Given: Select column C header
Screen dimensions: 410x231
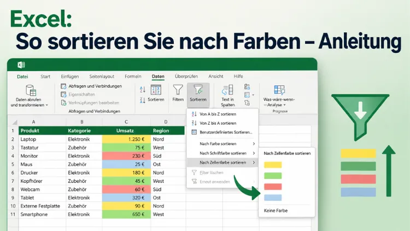Looking at the screenshot, I should pyautogui.click(x=126, y=122).
